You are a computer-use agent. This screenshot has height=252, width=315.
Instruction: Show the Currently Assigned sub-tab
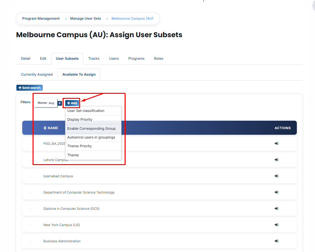[x=37, y=74]
